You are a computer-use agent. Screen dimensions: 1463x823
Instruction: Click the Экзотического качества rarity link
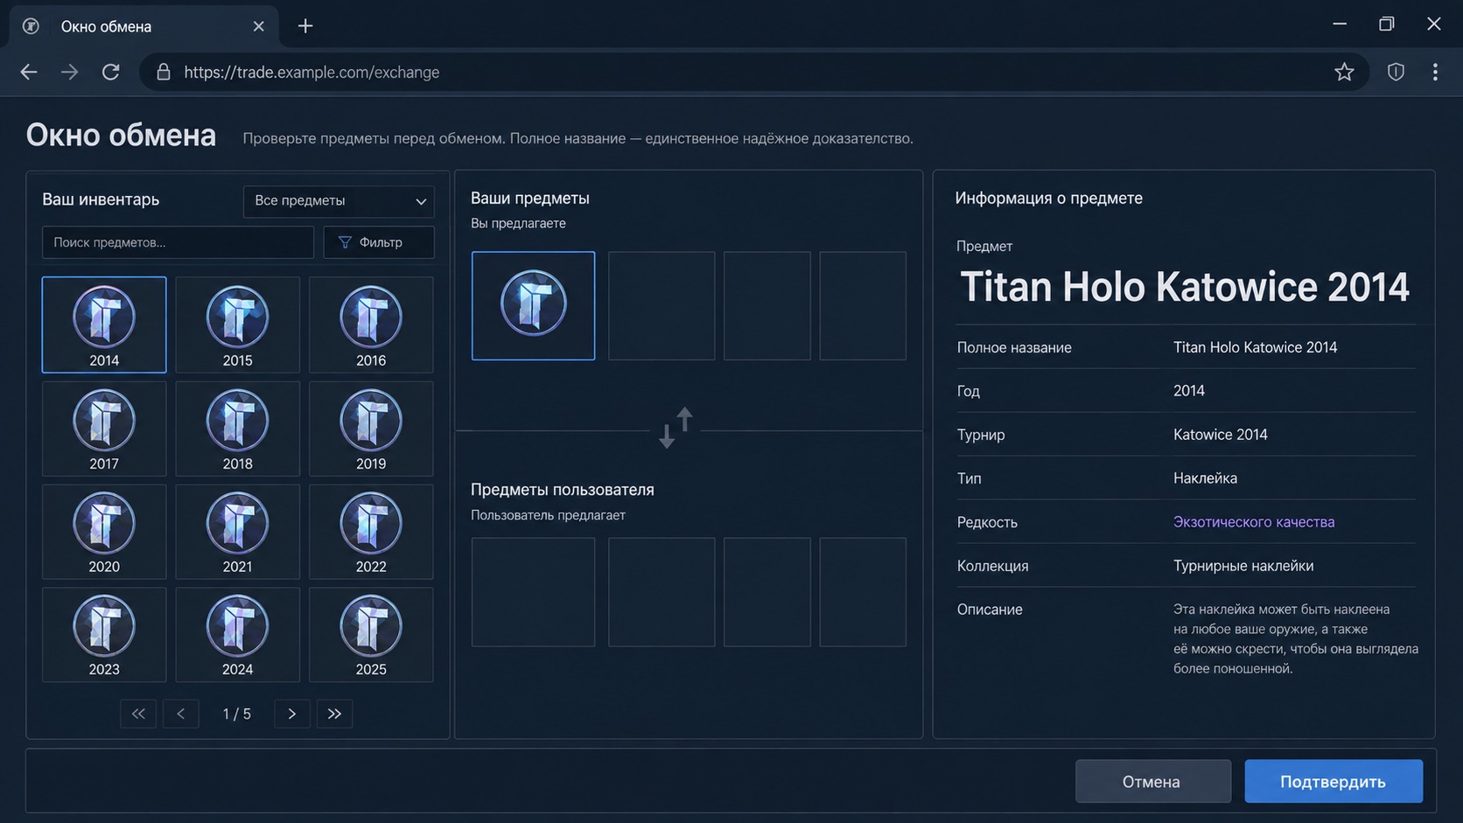1253,522
